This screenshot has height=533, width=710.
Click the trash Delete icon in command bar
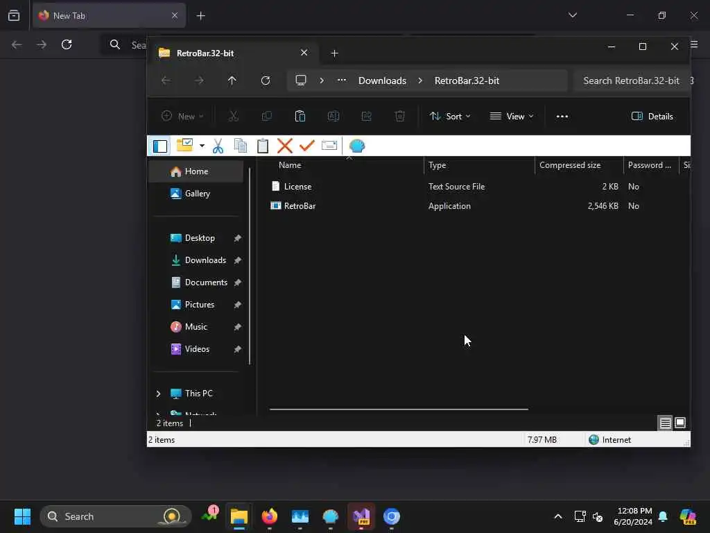coord(400,117)
